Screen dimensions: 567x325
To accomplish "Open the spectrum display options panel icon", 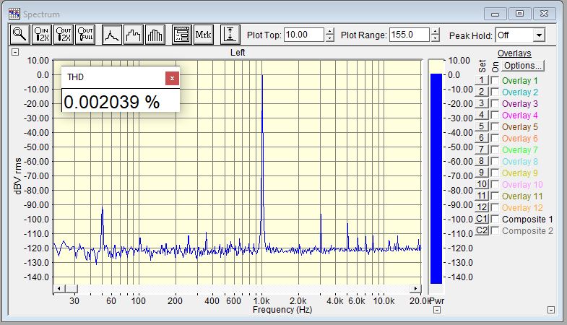I will [x=181, y=35].
